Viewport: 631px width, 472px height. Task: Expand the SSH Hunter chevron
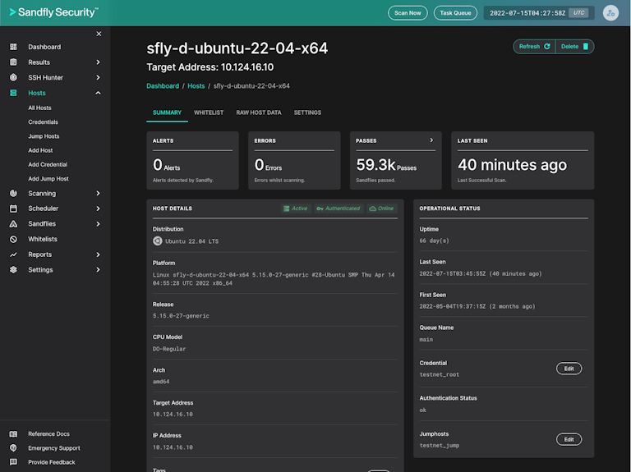click(98, 77)
